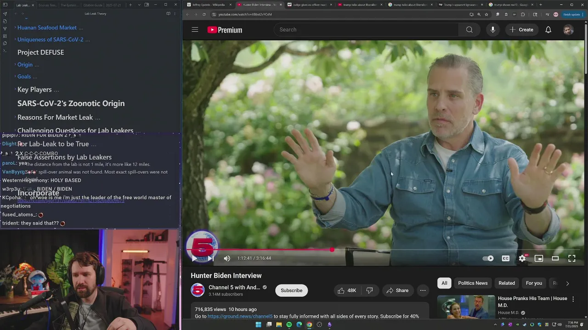Switch to Sources Template note tab
The image size is (588, 330).
coord(47,5)
